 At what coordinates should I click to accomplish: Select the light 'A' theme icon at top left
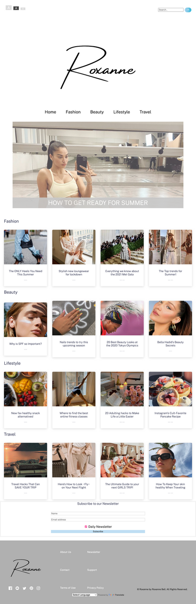(x=9, y=8)
